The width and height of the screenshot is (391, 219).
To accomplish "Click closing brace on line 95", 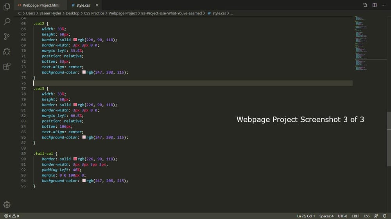I will [x=34, y=186].
